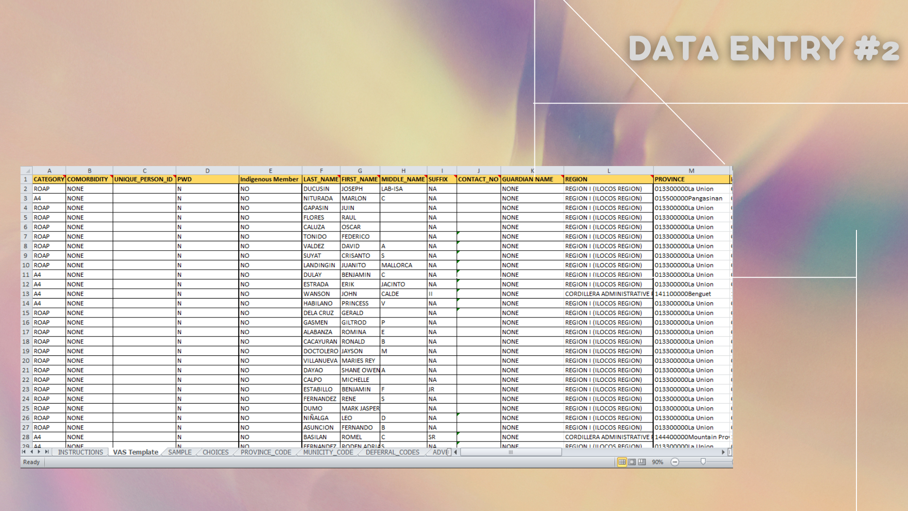Screen dimensions: 908x511
Task: Select column C header
Action: point(144,170)
